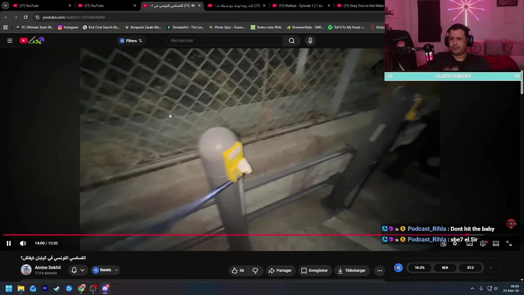The image size is (524, 295).
Task: Open the YouTube guide hamburger menu
Action: pos(10,41)
